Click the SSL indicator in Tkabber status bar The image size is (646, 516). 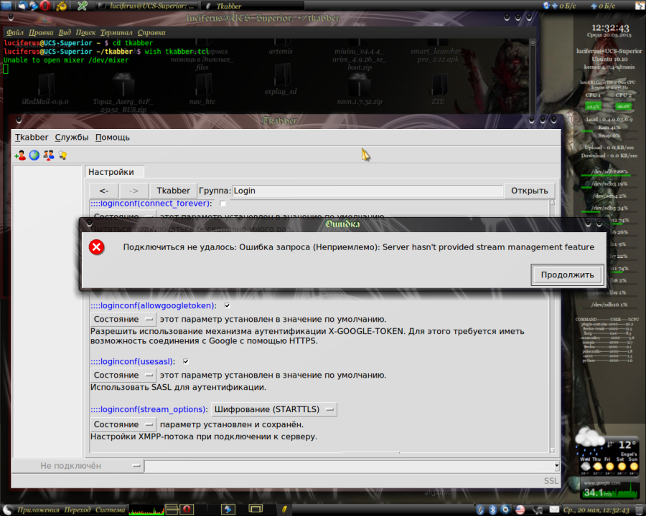tap(550, 480)
